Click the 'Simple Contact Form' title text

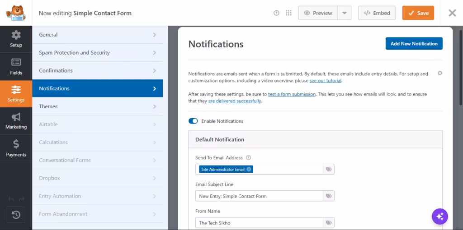103,13
